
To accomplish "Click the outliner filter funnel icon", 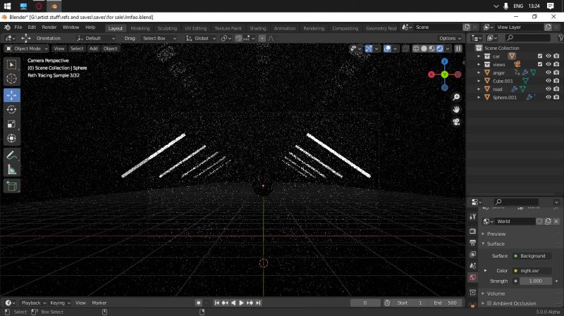I will 560,38.
